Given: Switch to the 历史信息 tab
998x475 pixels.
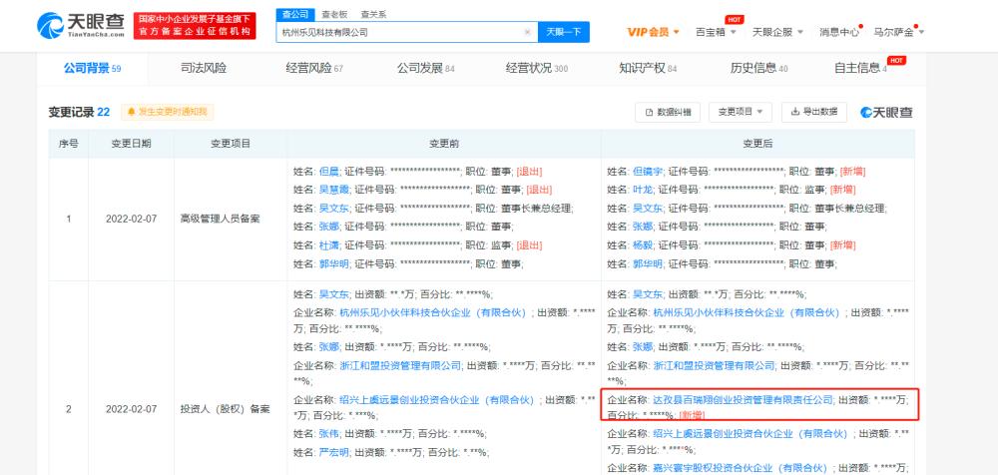Looking at the screenshot, I should click(758, 69).
